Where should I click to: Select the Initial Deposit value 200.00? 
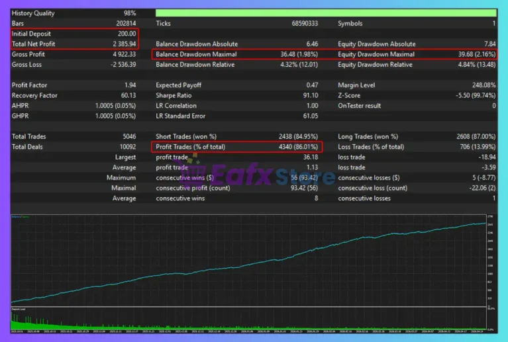pyautogui.click(x=127, y=34)
